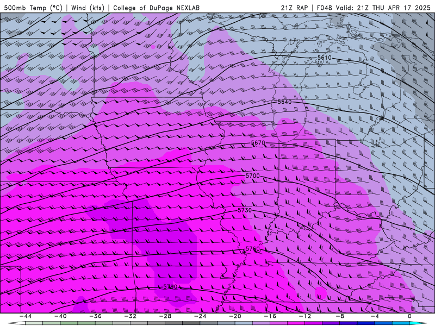Select the −40 colorbar tick label
The image size is (435, 326).
[60, 316]
